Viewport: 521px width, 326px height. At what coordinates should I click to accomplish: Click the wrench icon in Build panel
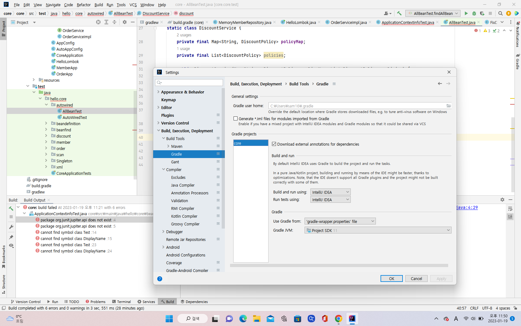click(11, 227)
